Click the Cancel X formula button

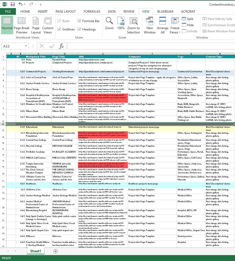pyautogui.click(x=42, y=46)
